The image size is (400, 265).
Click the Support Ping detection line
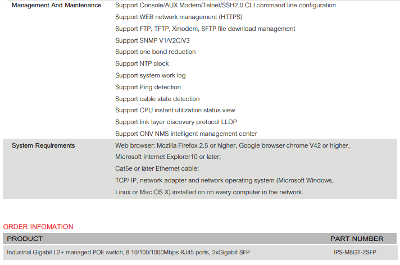(x=148, y=87)
